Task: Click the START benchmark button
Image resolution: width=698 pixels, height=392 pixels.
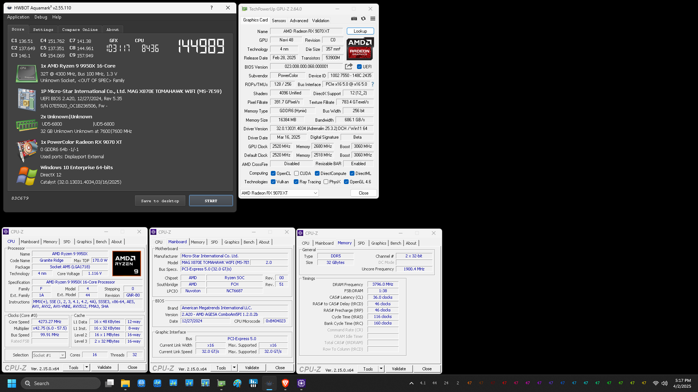Action: (211, 201)
